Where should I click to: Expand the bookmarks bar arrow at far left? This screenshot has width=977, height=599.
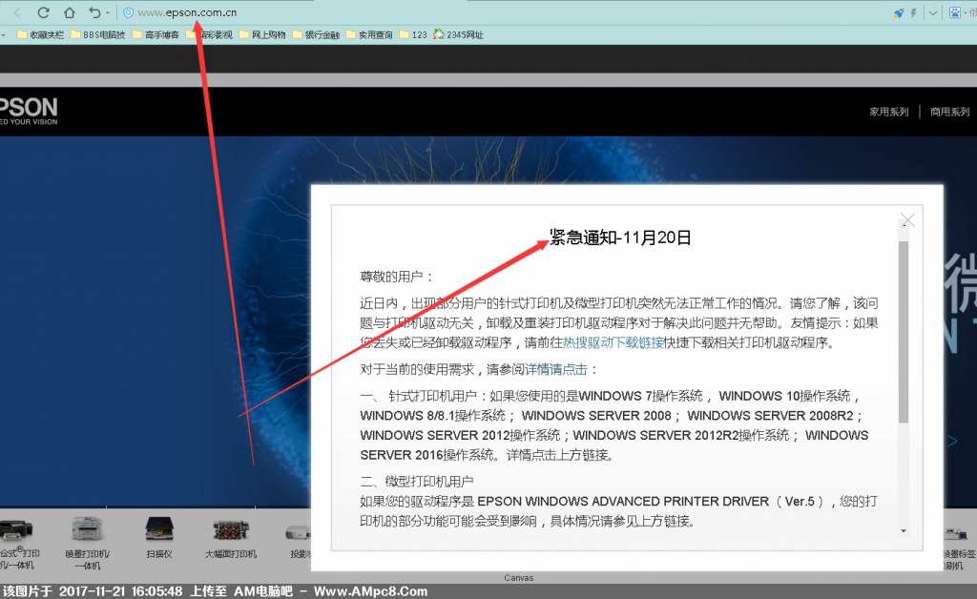[x=3, y=35]
